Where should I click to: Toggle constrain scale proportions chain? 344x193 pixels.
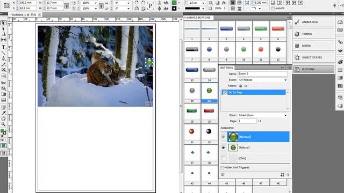click(x=101, y=5)
